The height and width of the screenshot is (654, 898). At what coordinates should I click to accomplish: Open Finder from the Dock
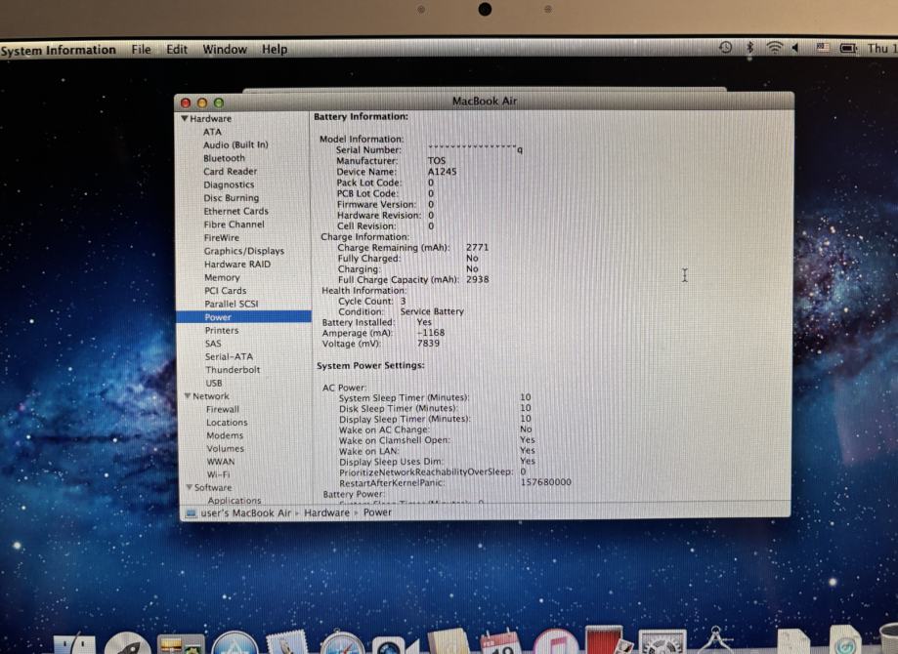[x=74, y=643]
